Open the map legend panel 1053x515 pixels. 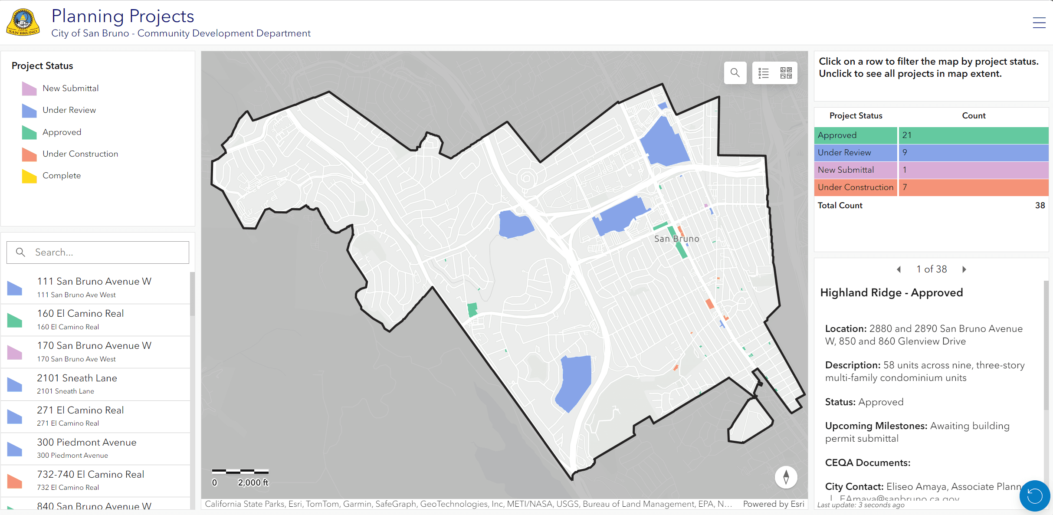[x=763, y=72]
